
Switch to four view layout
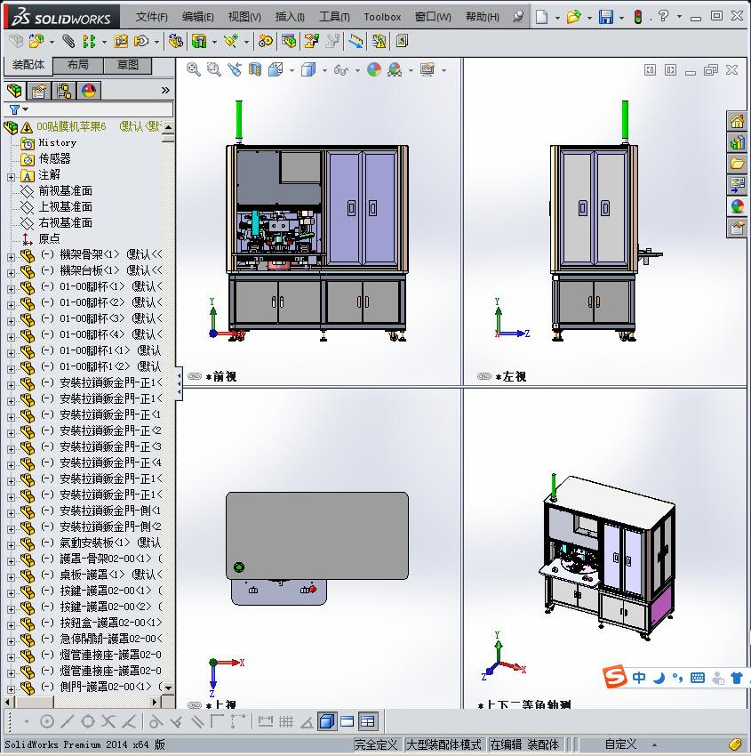coord(368,722)
